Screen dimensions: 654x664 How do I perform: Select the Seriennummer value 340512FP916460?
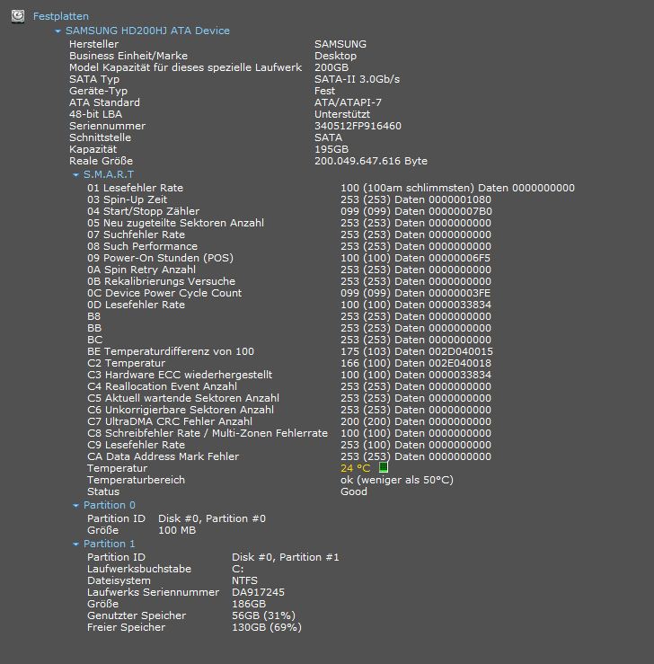[x=358, y=126]
